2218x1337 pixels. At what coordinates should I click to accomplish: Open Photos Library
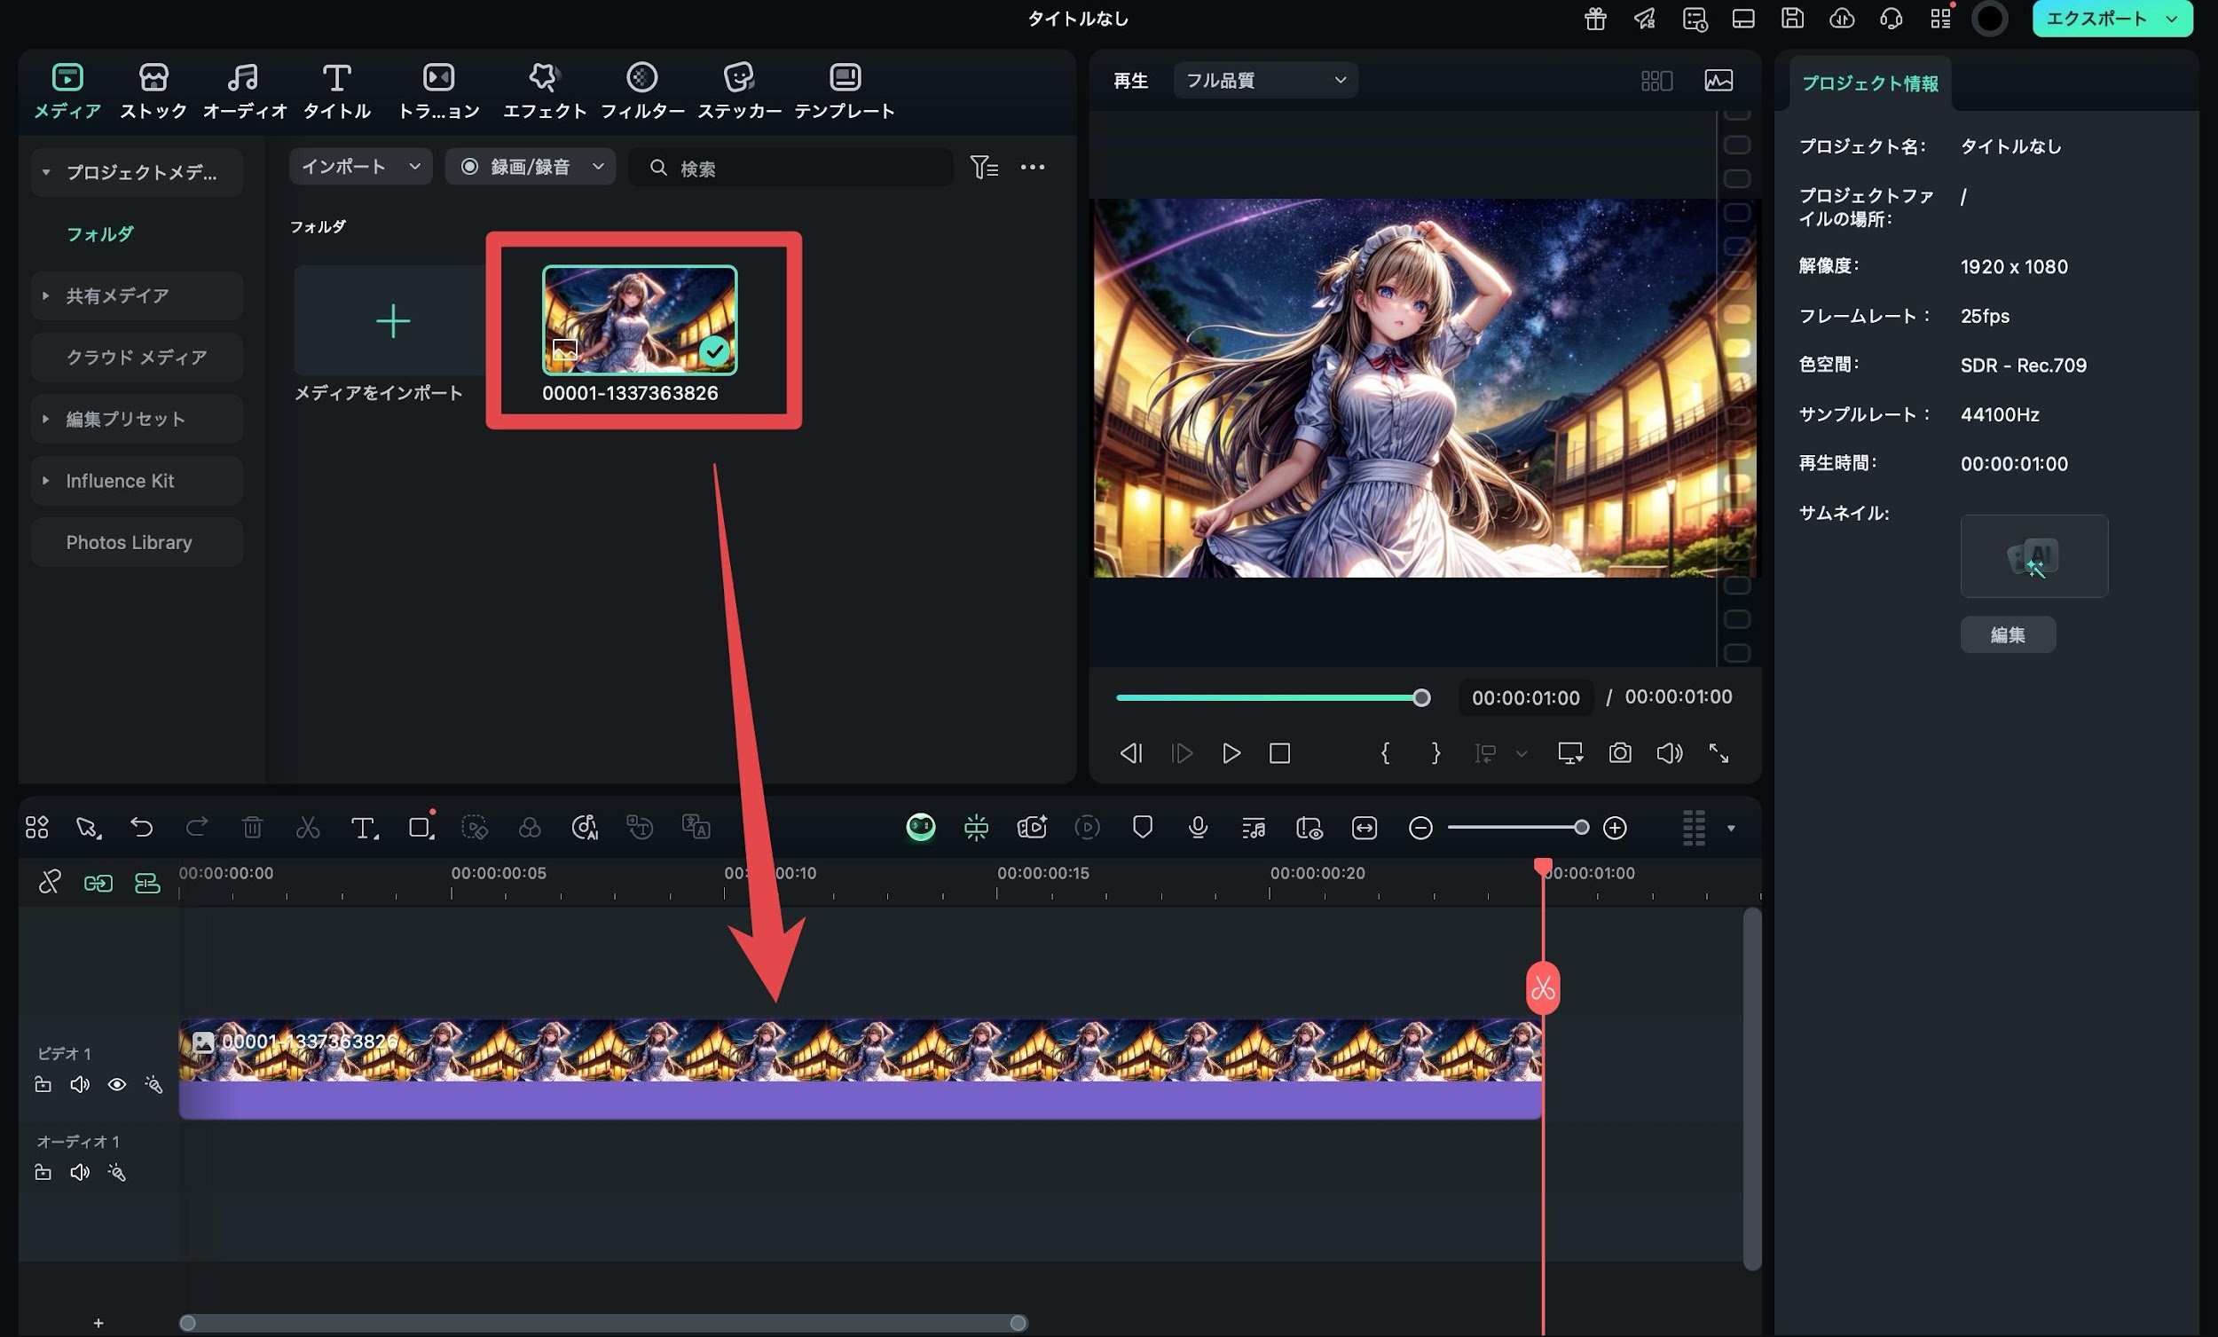(x=137, y=542)
